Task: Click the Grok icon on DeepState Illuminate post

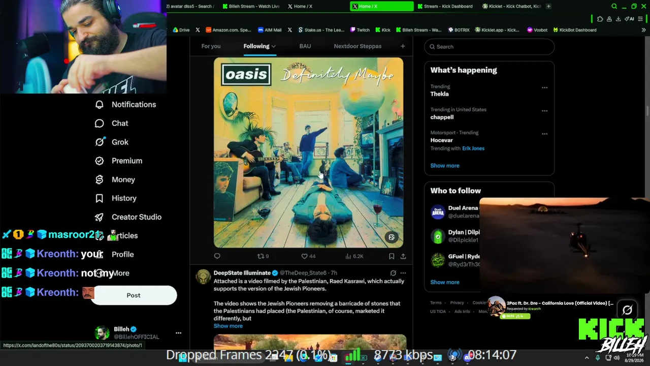Action: tap(393, 273)
